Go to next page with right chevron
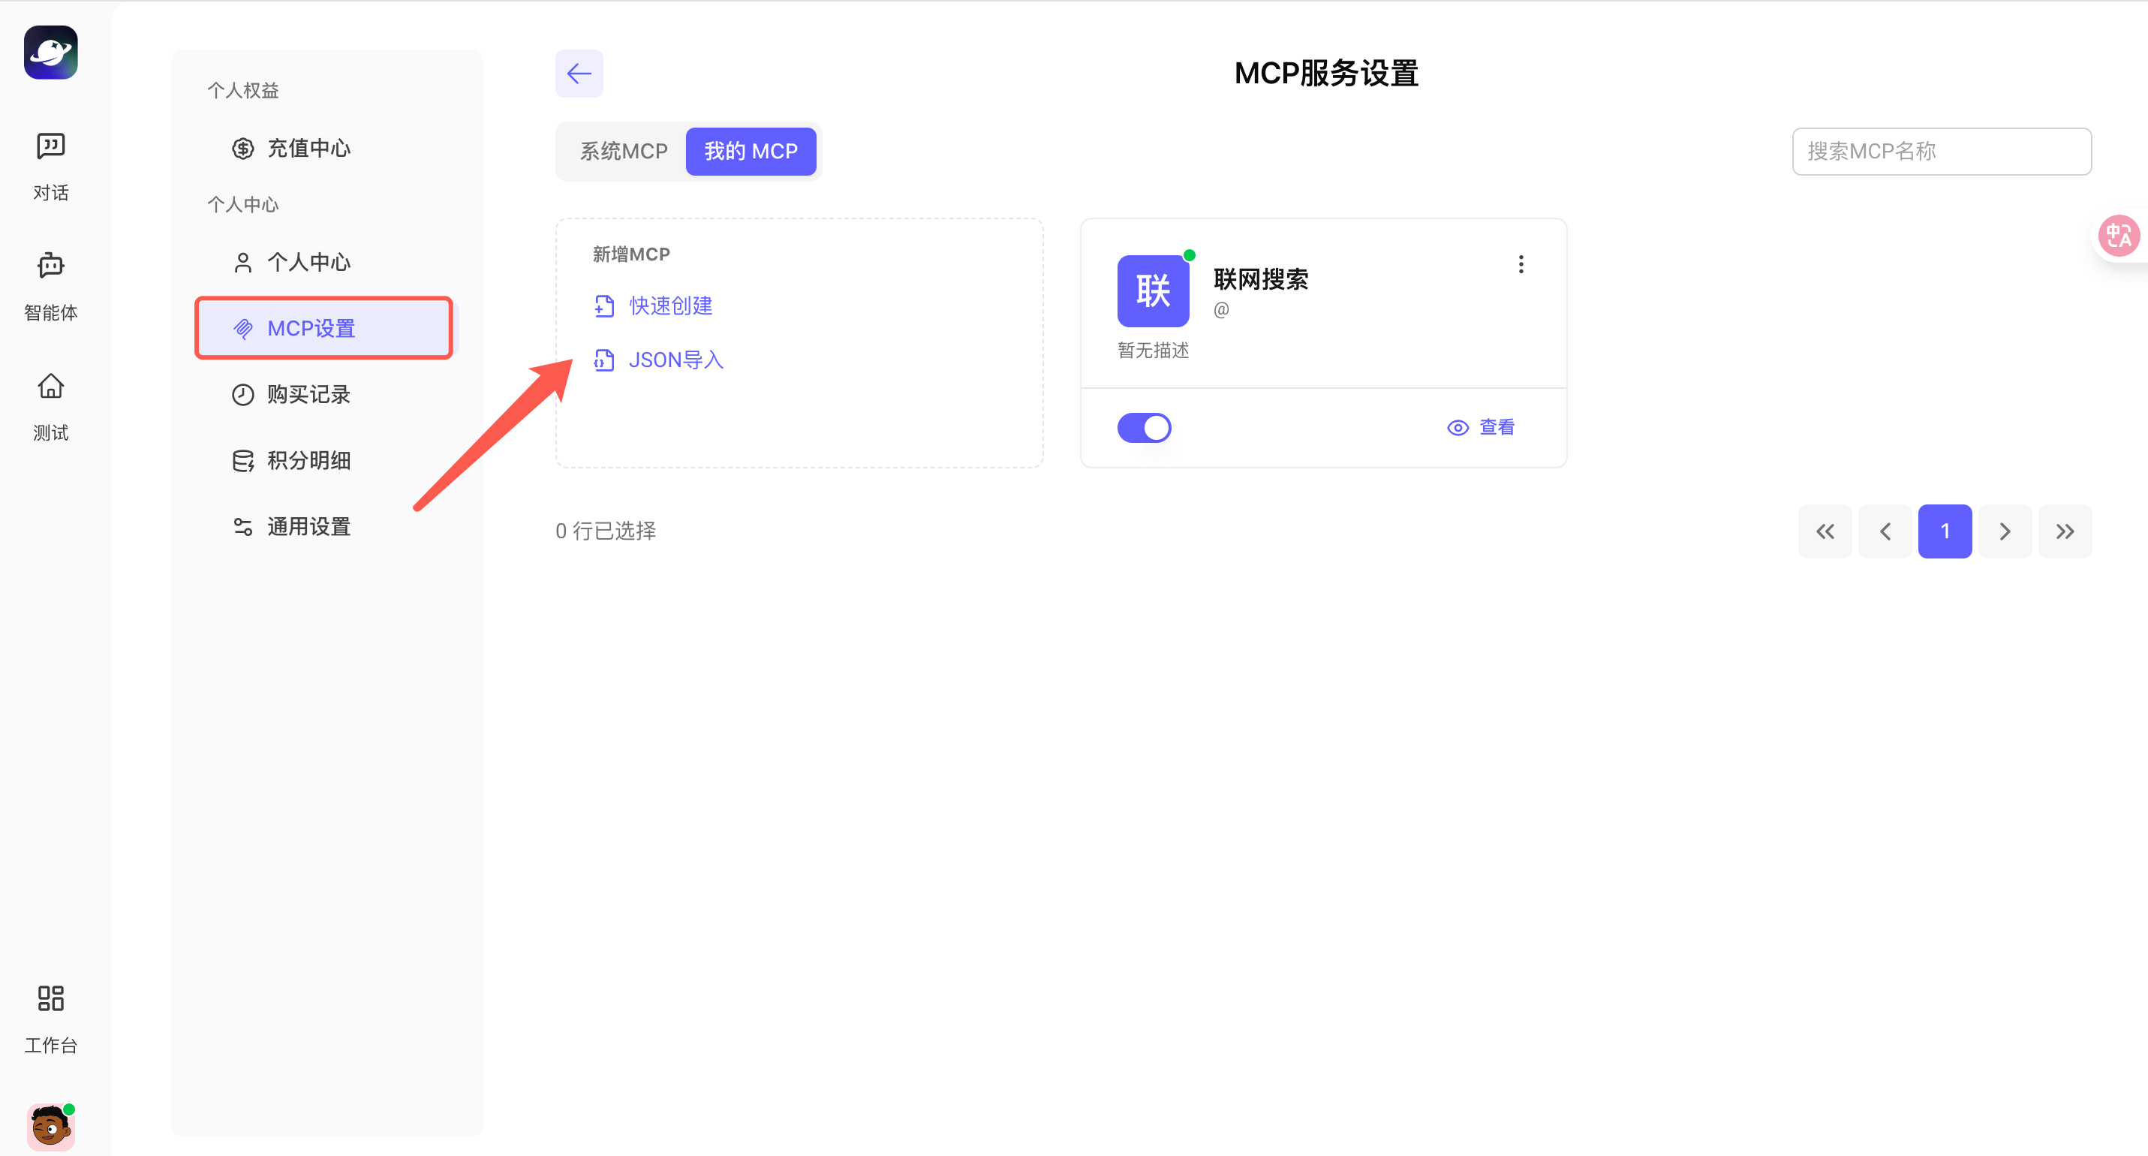 pos(2005,531)
